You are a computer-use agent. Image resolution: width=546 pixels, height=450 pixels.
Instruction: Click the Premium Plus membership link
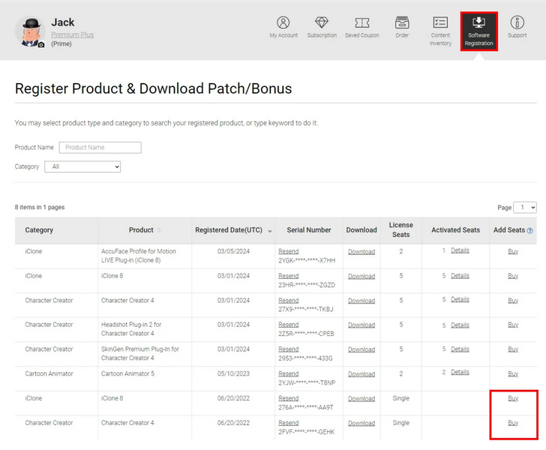(x=73, y=34)
